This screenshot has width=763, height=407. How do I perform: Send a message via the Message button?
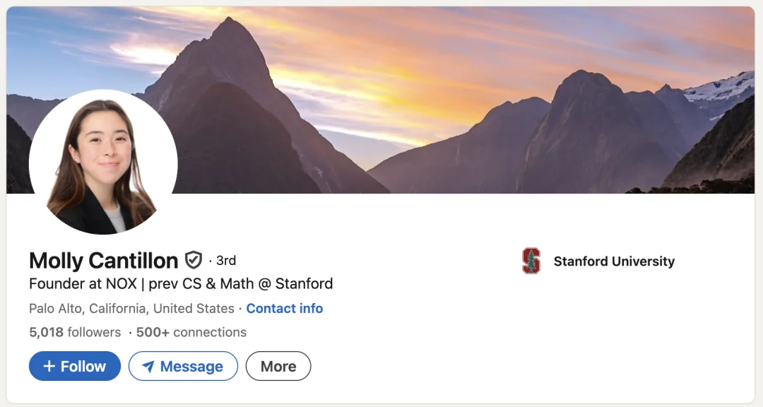[183, 366]
